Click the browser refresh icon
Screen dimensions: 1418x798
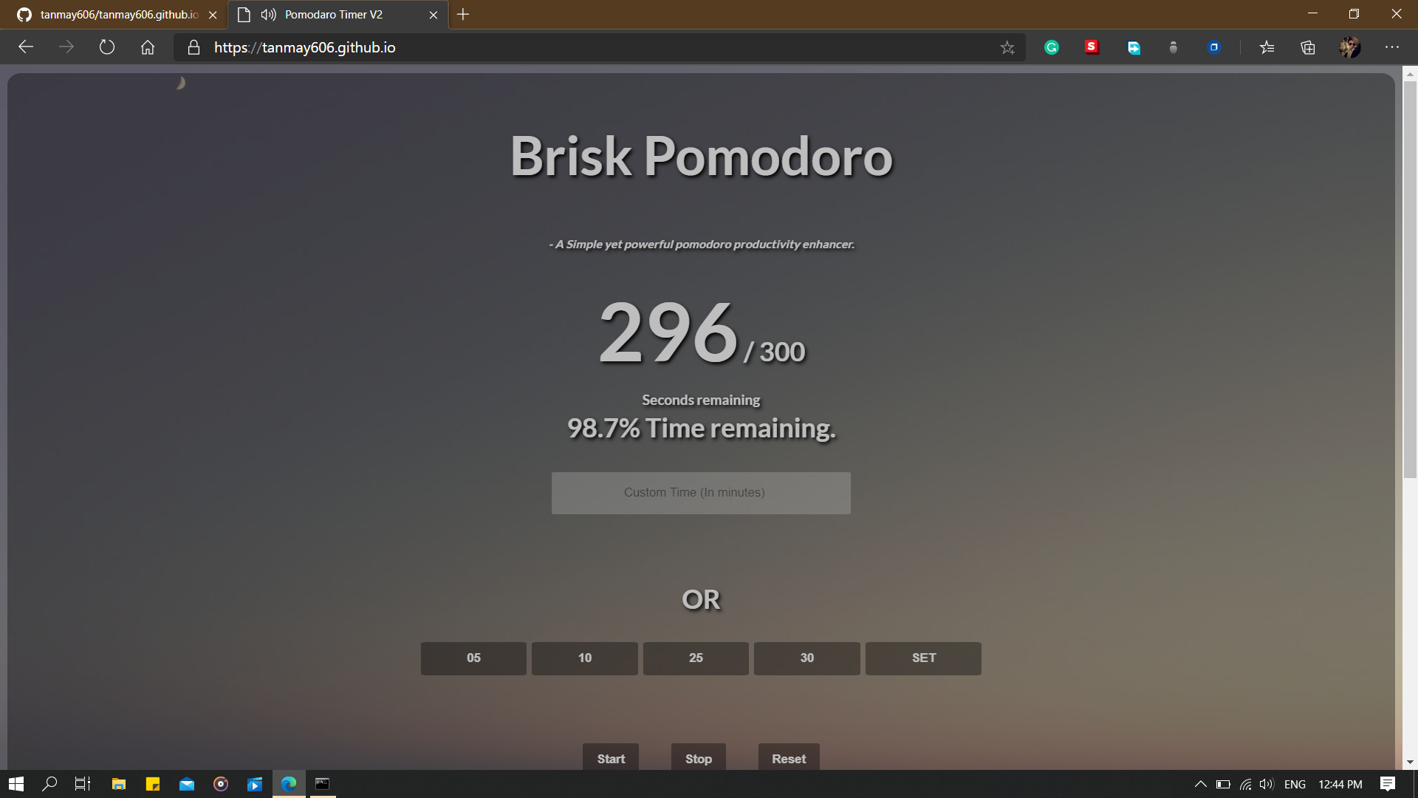[107, 47]
